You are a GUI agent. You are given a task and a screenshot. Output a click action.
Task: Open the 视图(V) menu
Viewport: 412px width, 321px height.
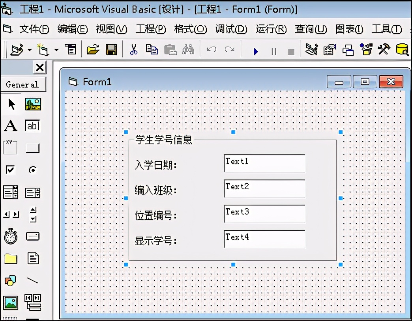point(111,29)
